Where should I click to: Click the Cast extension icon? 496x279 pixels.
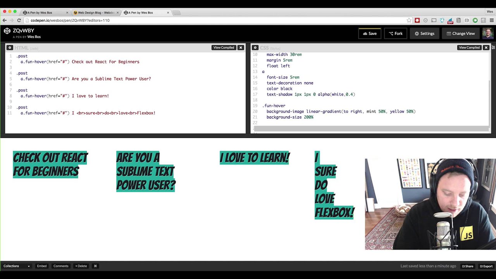tap(434, 20)
